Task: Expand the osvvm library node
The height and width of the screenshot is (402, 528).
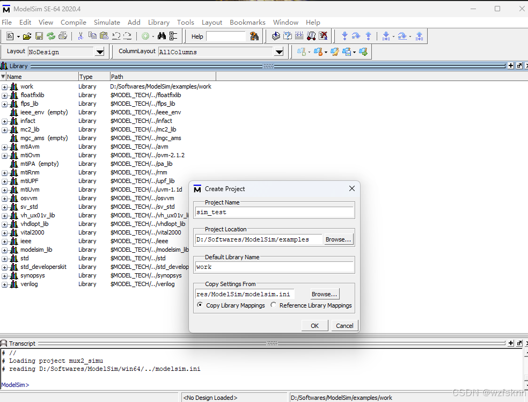Action: (4, 199)
